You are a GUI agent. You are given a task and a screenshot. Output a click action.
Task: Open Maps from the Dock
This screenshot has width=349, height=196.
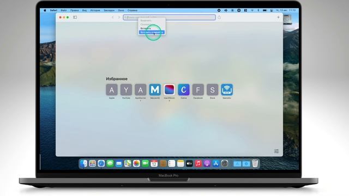(x=128, y=163)
